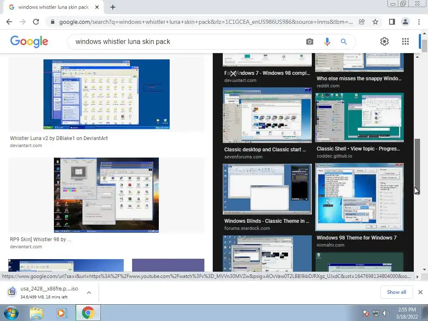The image size is (428, 321).
Task: Click the Google logo
Action: pos(29,41)
